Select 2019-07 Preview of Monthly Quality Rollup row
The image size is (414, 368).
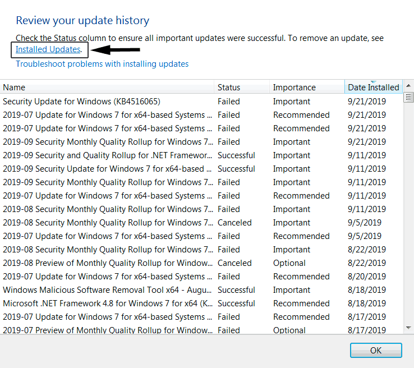[x=201, y=330]
